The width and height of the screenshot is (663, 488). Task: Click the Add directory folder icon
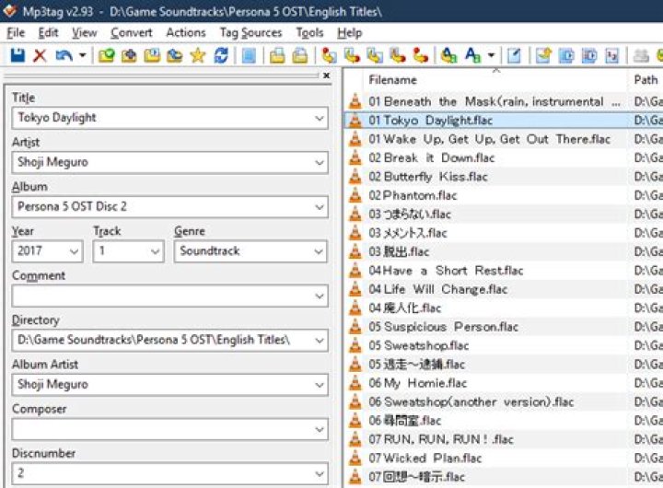(x=129, y=55)
